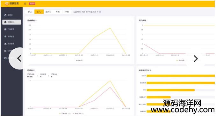Click the logo in the top-left header

pos(12,3)
